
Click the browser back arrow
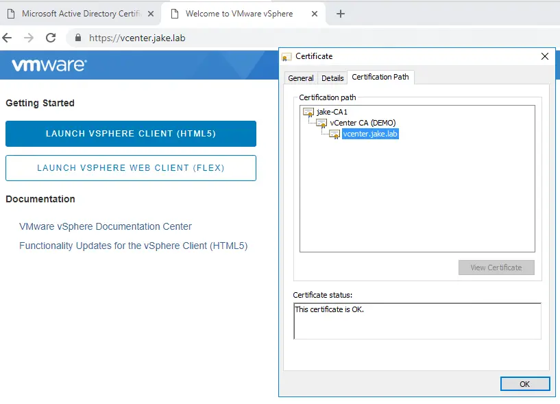[7, 38]
